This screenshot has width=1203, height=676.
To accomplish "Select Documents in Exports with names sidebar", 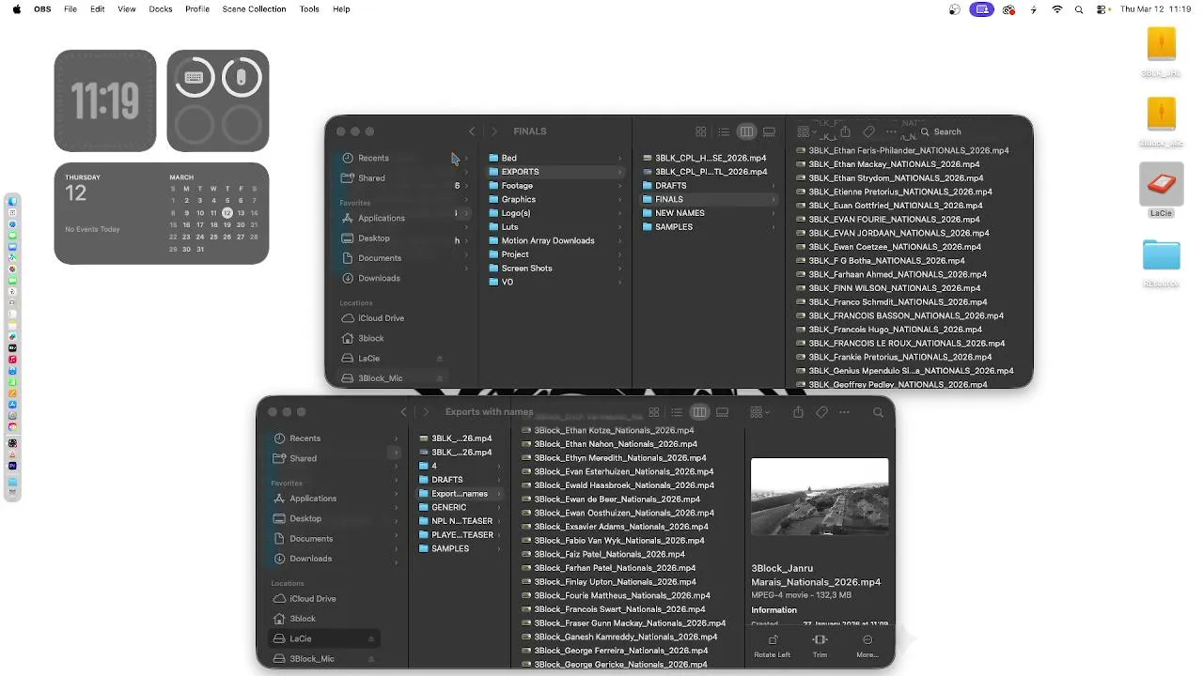I will (311, 539).
